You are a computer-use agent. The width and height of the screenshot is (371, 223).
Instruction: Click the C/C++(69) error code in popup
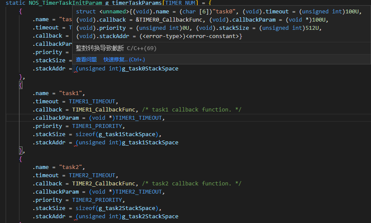pos(142,48)
